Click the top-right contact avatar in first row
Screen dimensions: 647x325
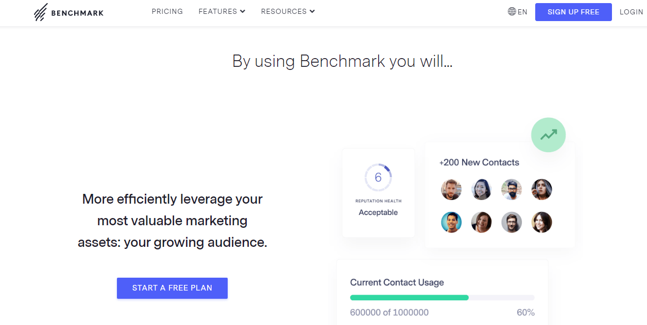point(541,189)
